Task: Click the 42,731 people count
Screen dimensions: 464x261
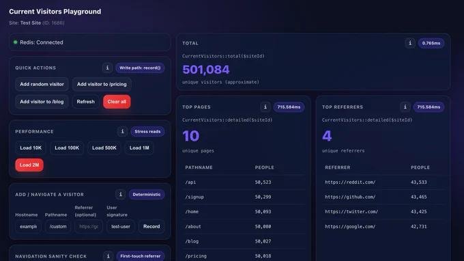Action: [419, 227]
